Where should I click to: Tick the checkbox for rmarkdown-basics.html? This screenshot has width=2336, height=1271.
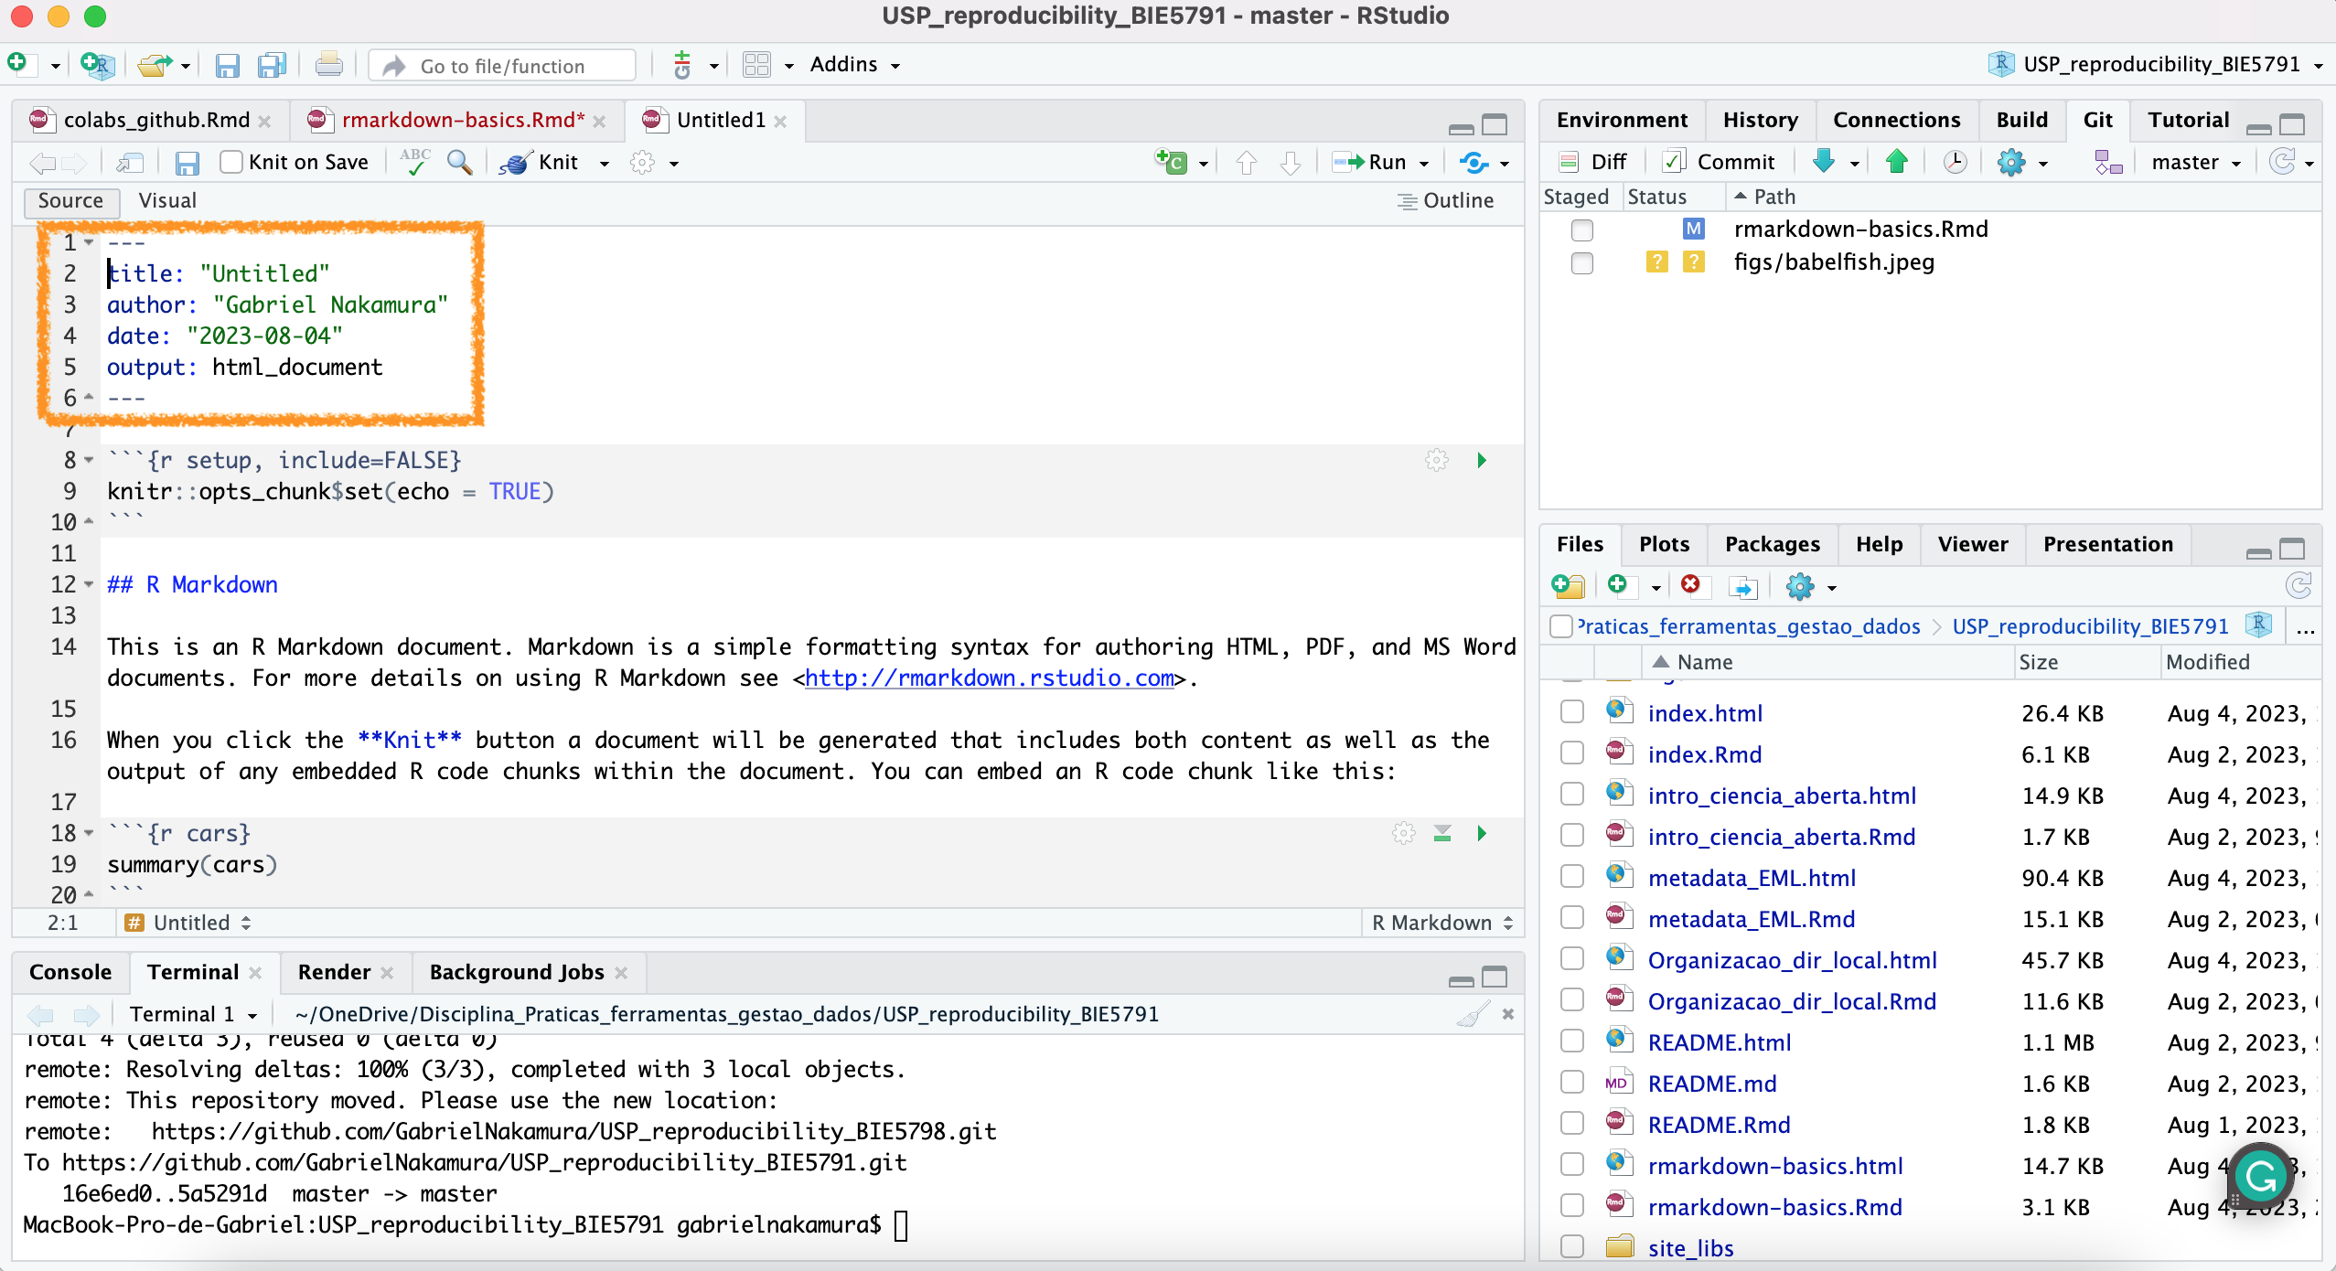[1571, 1165]
